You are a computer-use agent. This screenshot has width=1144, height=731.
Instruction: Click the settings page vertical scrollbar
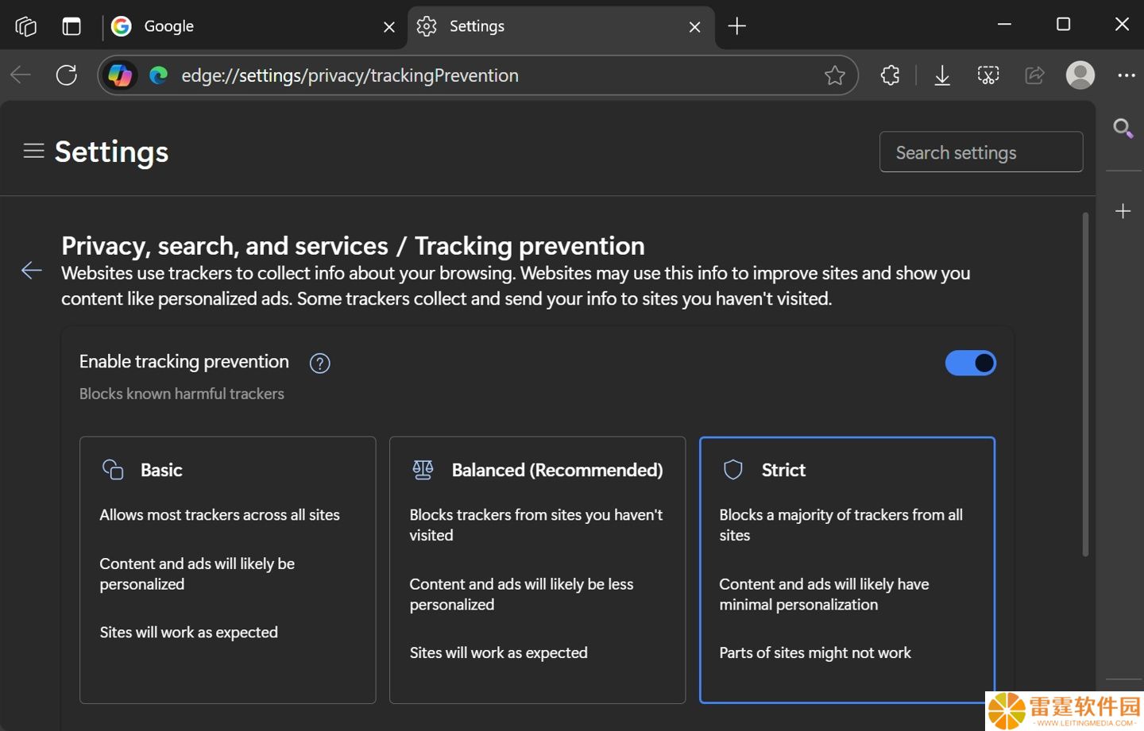(x=1085, y=384)
